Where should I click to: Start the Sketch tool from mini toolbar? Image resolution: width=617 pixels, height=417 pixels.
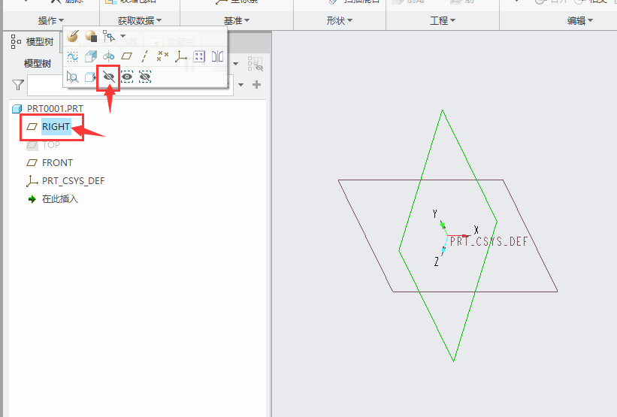72,56
